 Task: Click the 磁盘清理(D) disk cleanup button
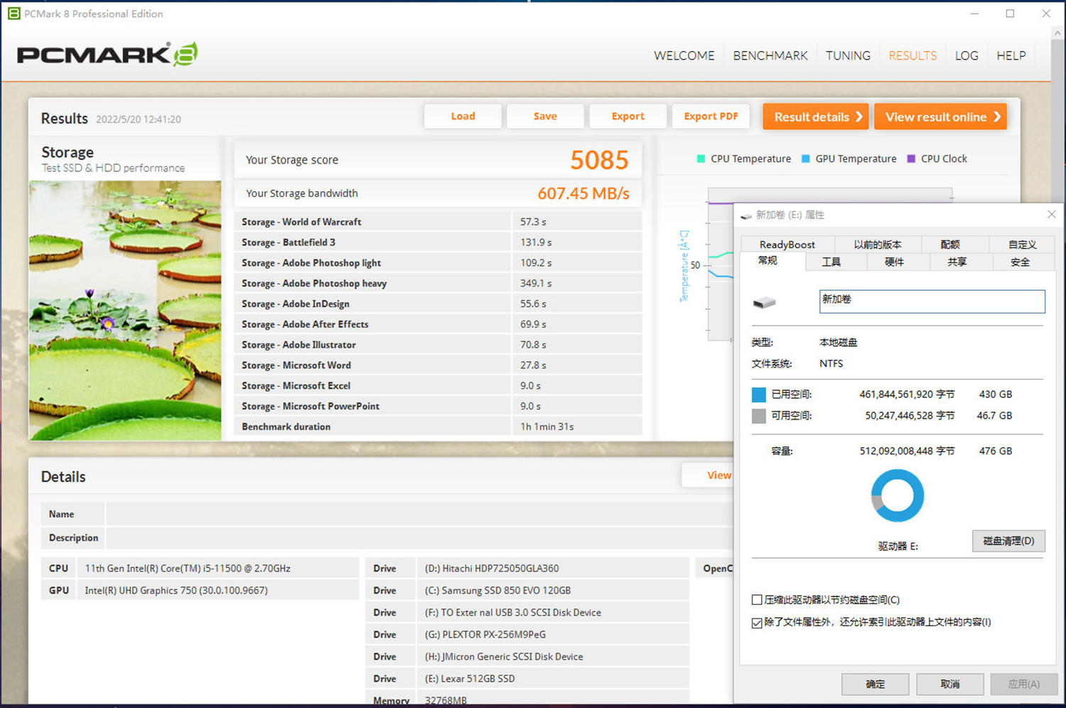click(1008, 541)
